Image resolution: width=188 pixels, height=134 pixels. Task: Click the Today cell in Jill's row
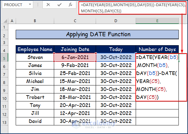tap(116, 113)
